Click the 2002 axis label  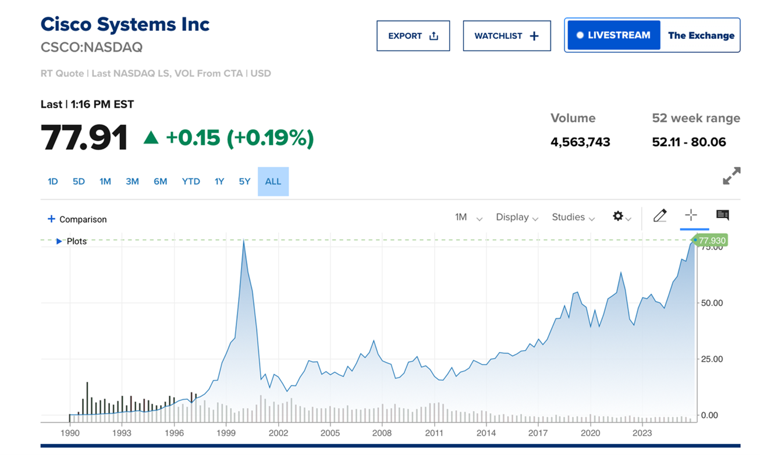point(278,433)
